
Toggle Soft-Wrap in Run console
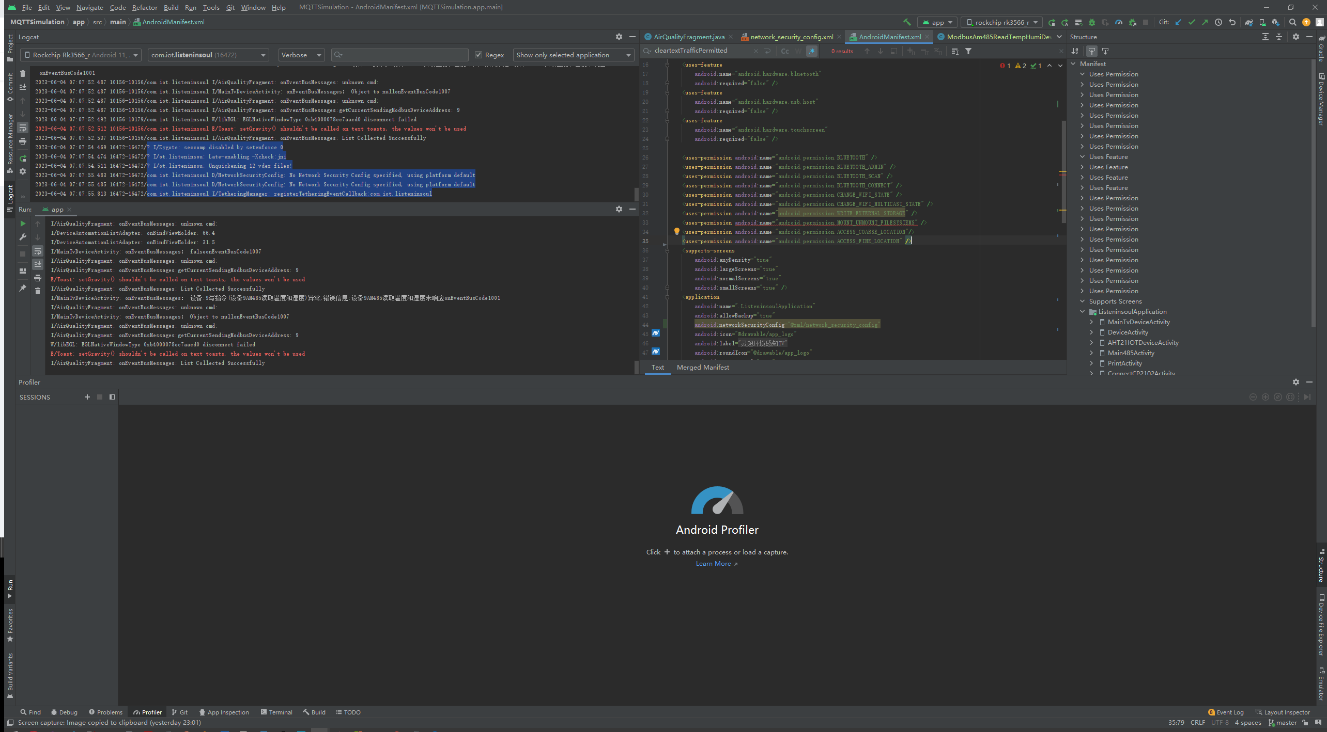(38, 251)
